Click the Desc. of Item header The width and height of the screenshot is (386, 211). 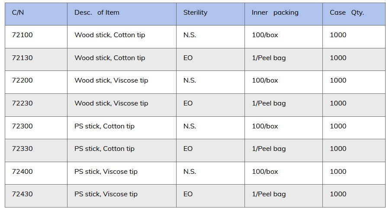point(96,13)
